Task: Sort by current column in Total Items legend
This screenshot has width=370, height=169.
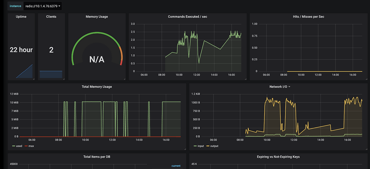Action: (176, 166)
